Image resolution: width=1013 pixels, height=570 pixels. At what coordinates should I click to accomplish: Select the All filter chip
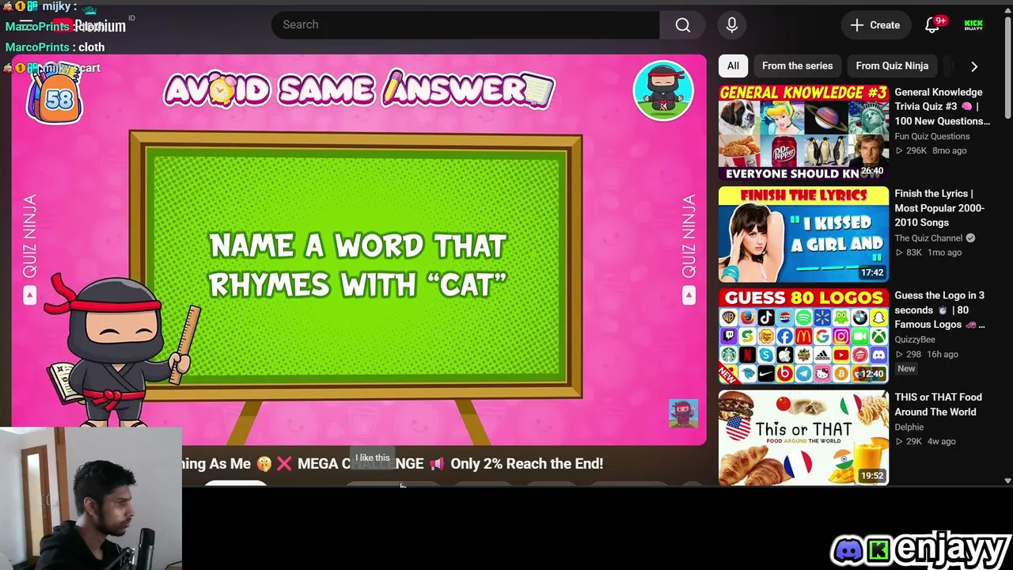pos(733,66)
